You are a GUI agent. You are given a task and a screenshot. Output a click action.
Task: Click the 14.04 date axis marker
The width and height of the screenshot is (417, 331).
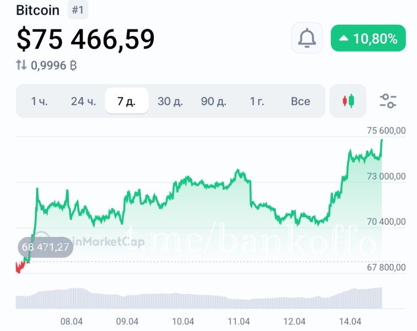pyautogui.click(x=350, y=321)
